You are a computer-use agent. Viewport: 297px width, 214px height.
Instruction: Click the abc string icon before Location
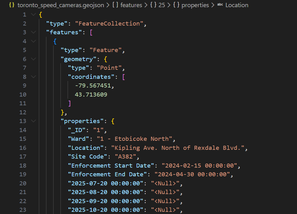point(220,5)
